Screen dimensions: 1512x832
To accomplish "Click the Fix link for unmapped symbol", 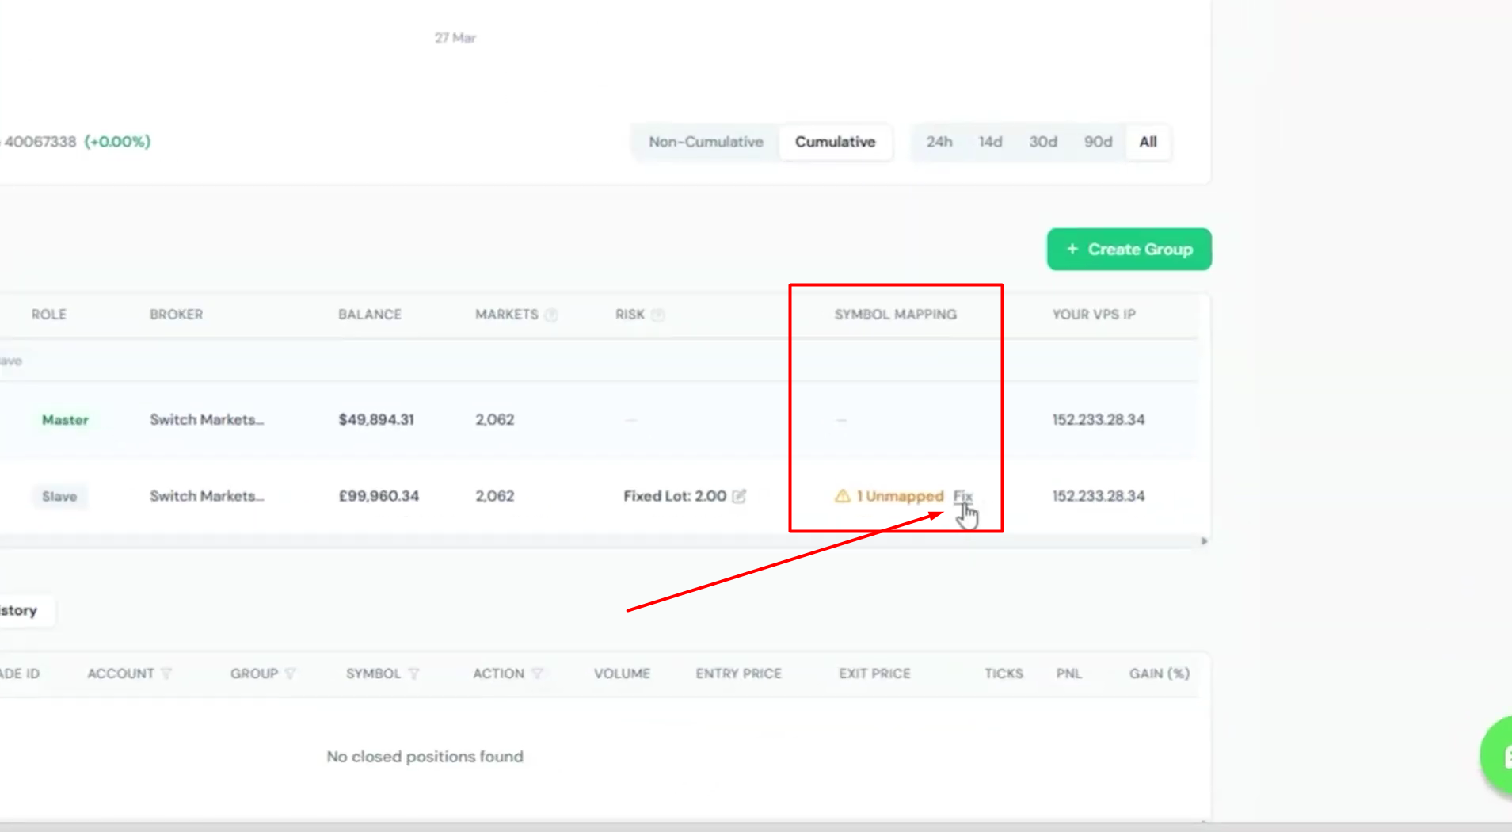I will (962, 496).
